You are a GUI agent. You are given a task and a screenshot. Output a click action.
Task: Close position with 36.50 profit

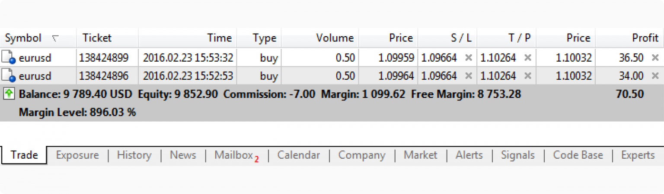654,57
